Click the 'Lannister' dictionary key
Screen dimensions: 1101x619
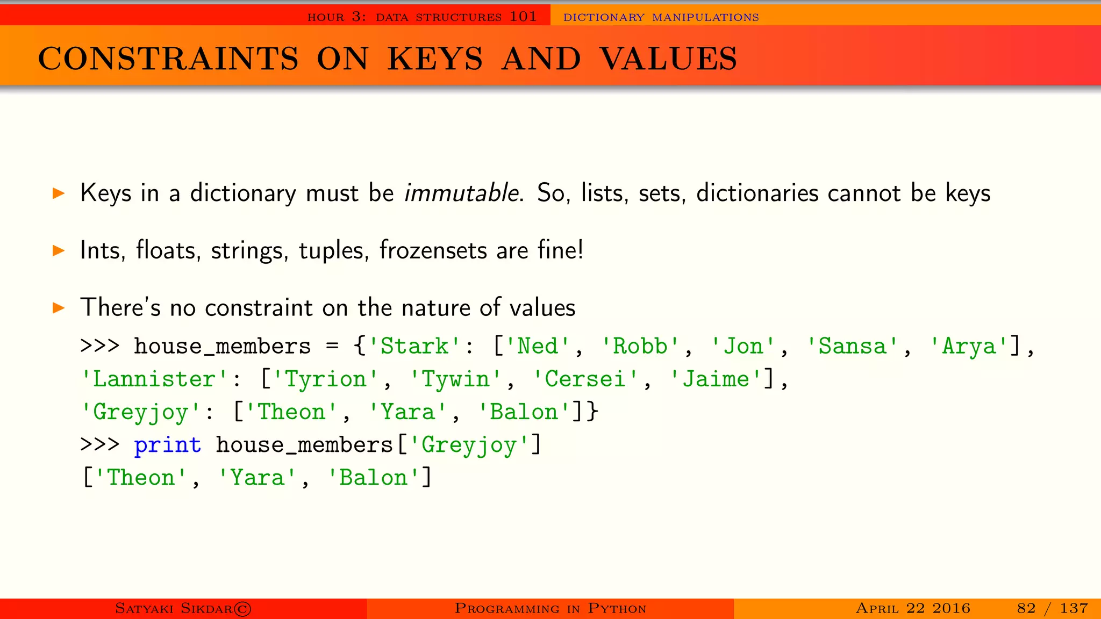pyautogui.click(x=154, y=379)
